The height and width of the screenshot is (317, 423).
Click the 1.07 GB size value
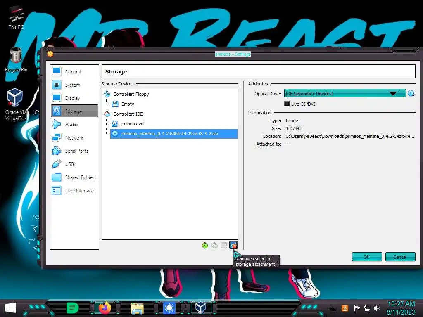294,129
